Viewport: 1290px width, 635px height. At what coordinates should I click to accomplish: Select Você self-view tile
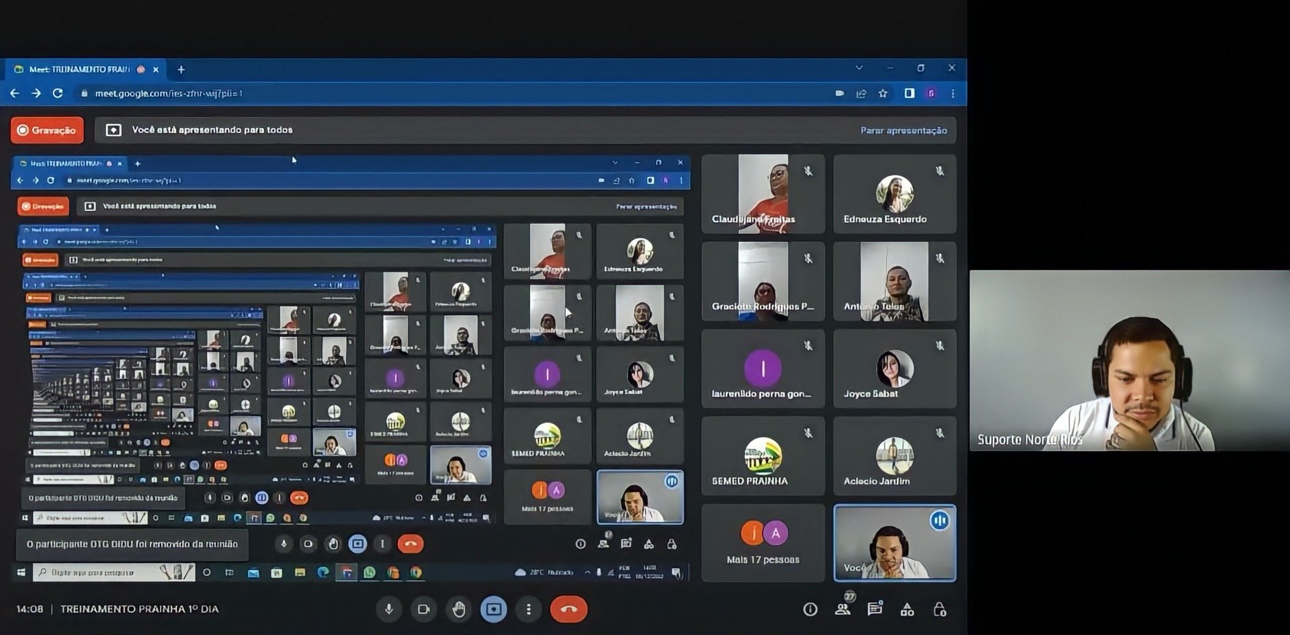click(x=895, y=543)
